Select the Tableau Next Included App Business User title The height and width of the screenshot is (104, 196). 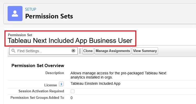[x=70, y=41]
